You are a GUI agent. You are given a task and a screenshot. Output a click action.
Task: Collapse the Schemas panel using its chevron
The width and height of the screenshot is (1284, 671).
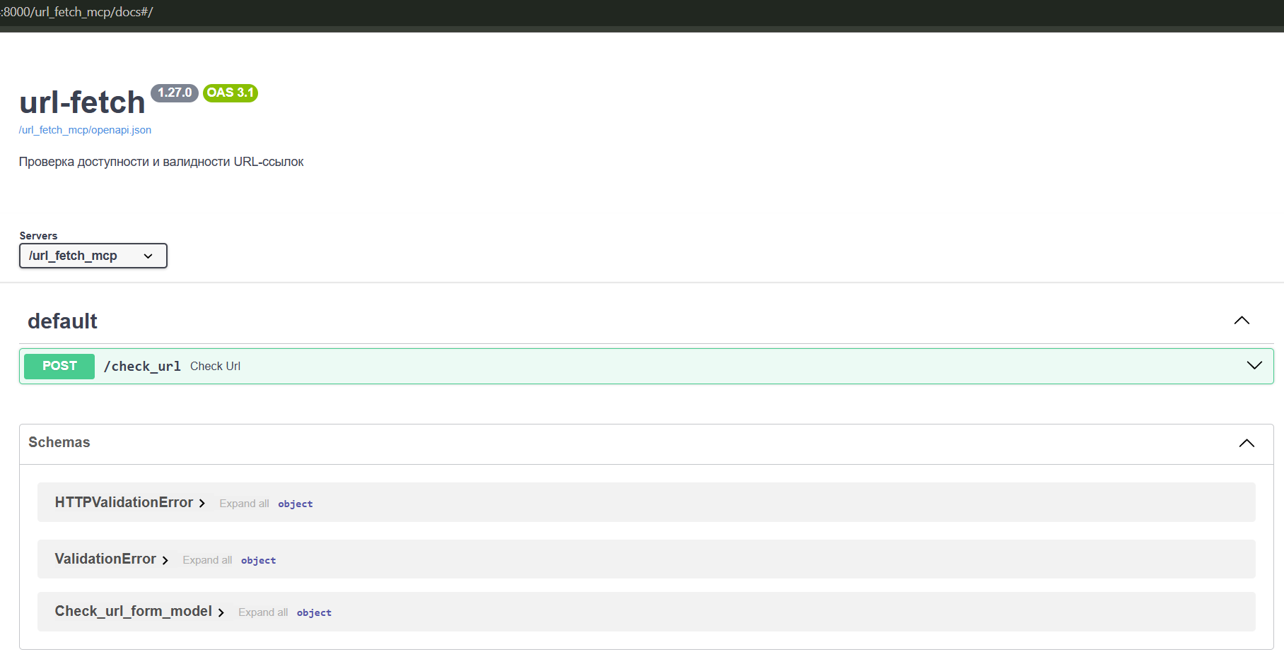(x=1246, y=443)
